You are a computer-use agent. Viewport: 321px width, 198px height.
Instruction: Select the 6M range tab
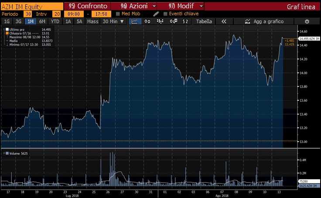click(x=42, y=21)
